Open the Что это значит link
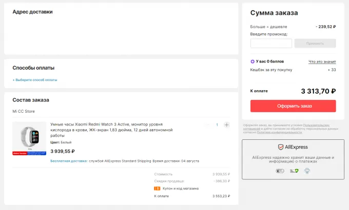The height and width of the screenshot is (210, 349). click(322, 61)
